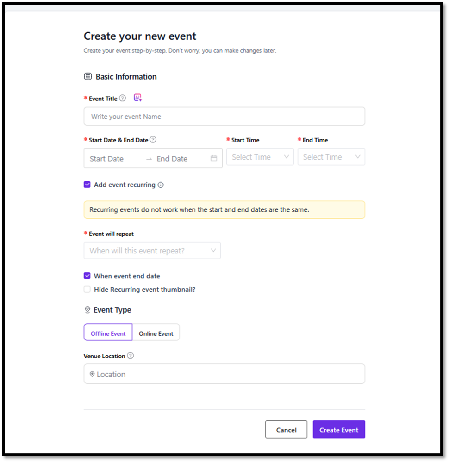Image resolution: width=449 pixels, height=462 pixels.
Task: Toggle the When event end date checkbox
Action: click(87, 276)
